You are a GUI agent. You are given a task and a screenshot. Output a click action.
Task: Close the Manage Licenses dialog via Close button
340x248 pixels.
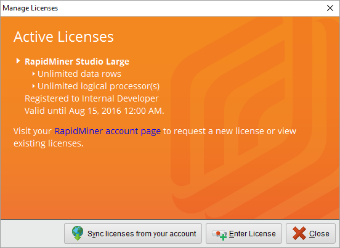[x=310, y=233]
